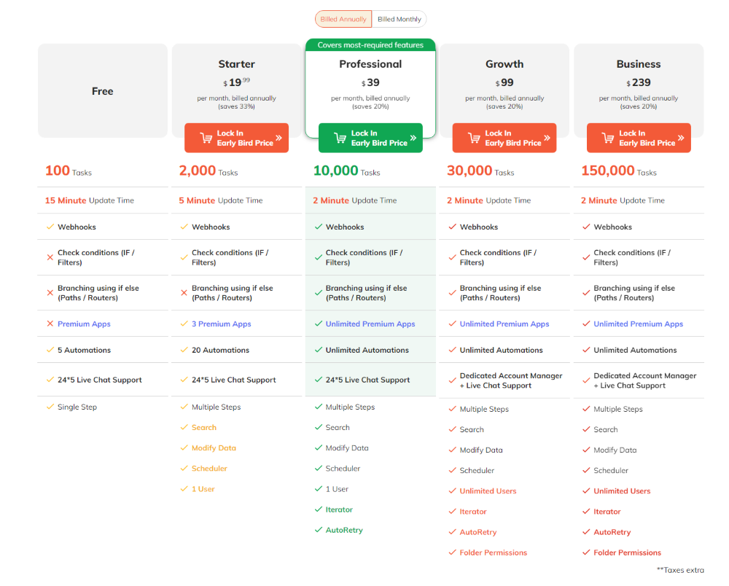Click 3 Premium Apps link in Starter

(221, 324)
